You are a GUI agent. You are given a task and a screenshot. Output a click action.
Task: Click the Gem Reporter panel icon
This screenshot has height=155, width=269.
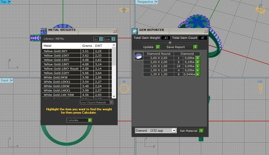135,31
